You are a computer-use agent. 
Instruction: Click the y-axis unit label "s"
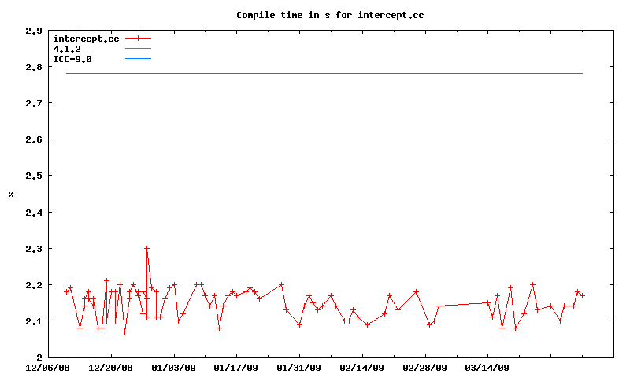11,194
